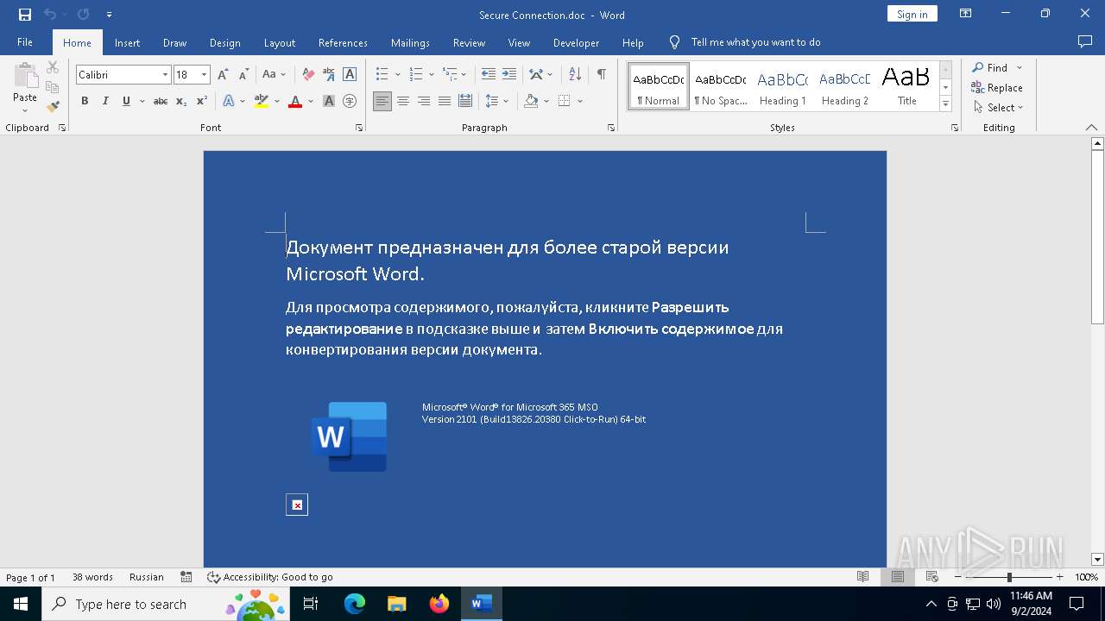Image resolution: width=1105 pixels, height=621 pixels.
Task: Open Ribbon Display Options
Action: pyautogui.click(x=966, y=14)
